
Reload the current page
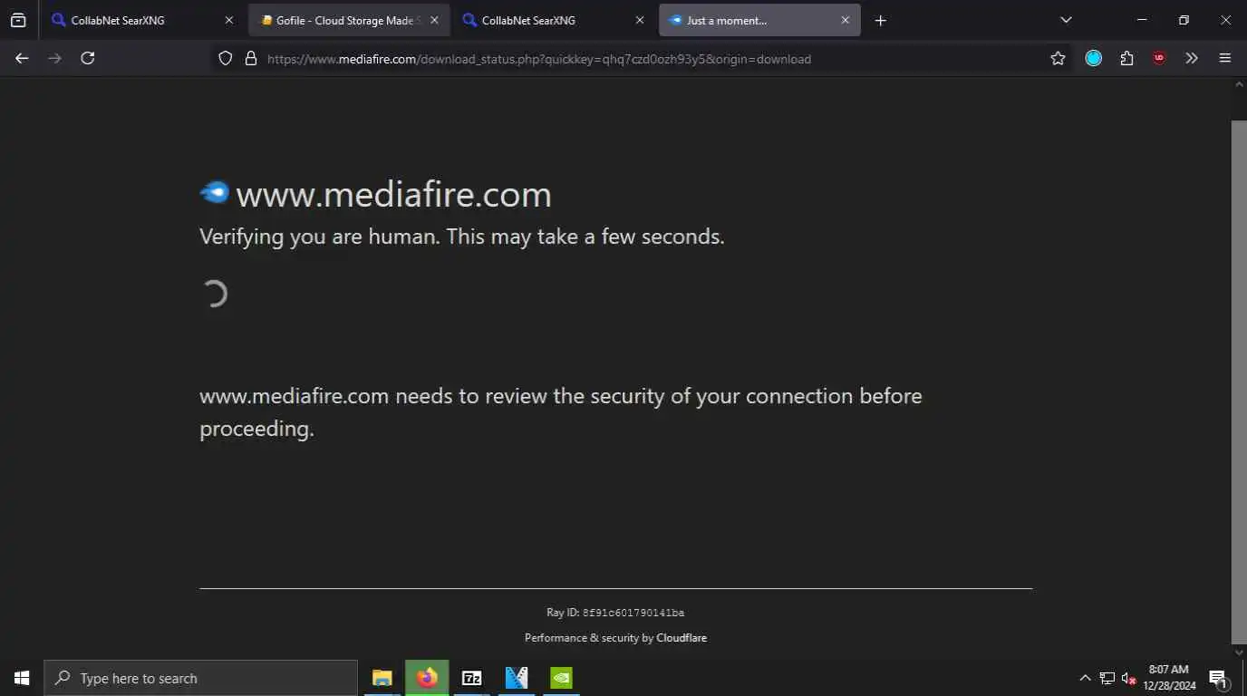tap(88, 58)
